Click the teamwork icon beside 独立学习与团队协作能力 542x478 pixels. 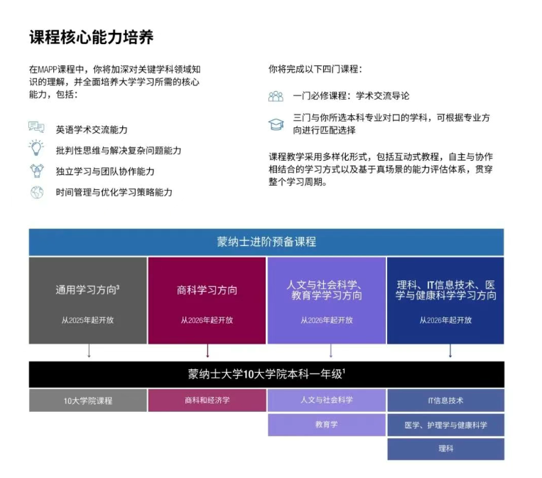point(36,171)
